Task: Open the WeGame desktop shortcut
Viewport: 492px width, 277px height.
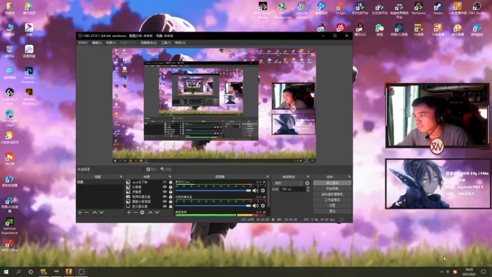Action: click(x=418, y=8)
